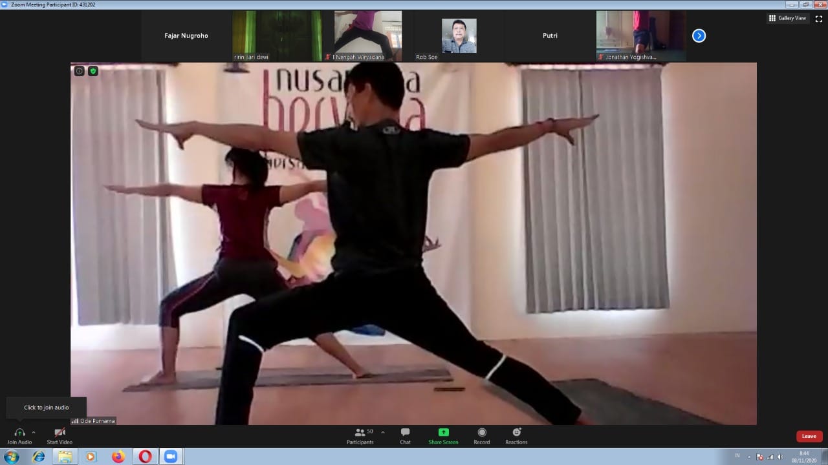
Task: Open Firefox from the taskbar
Action: pyautogui.click(x=118, y=457)
